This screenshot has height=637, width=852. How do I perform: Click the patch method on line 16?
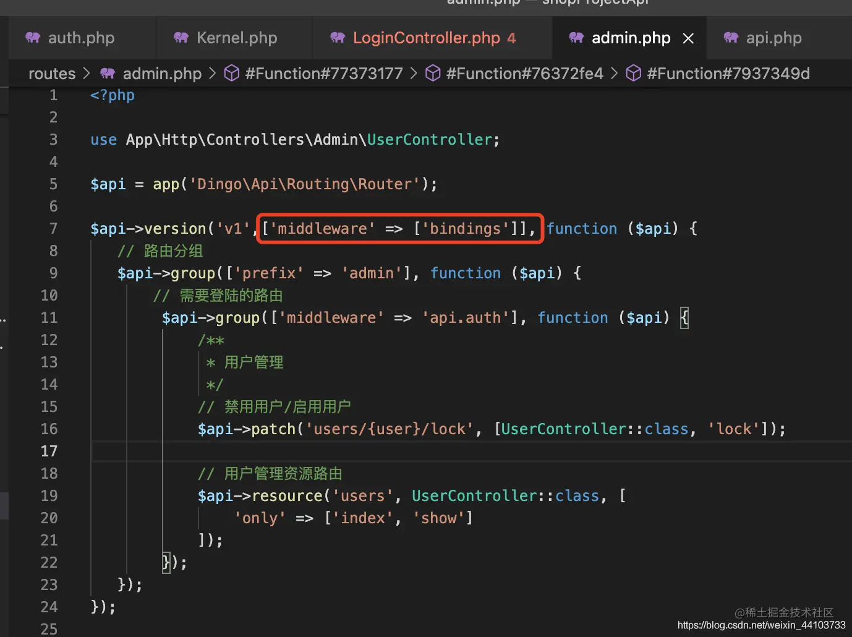[x=273, y=429]
